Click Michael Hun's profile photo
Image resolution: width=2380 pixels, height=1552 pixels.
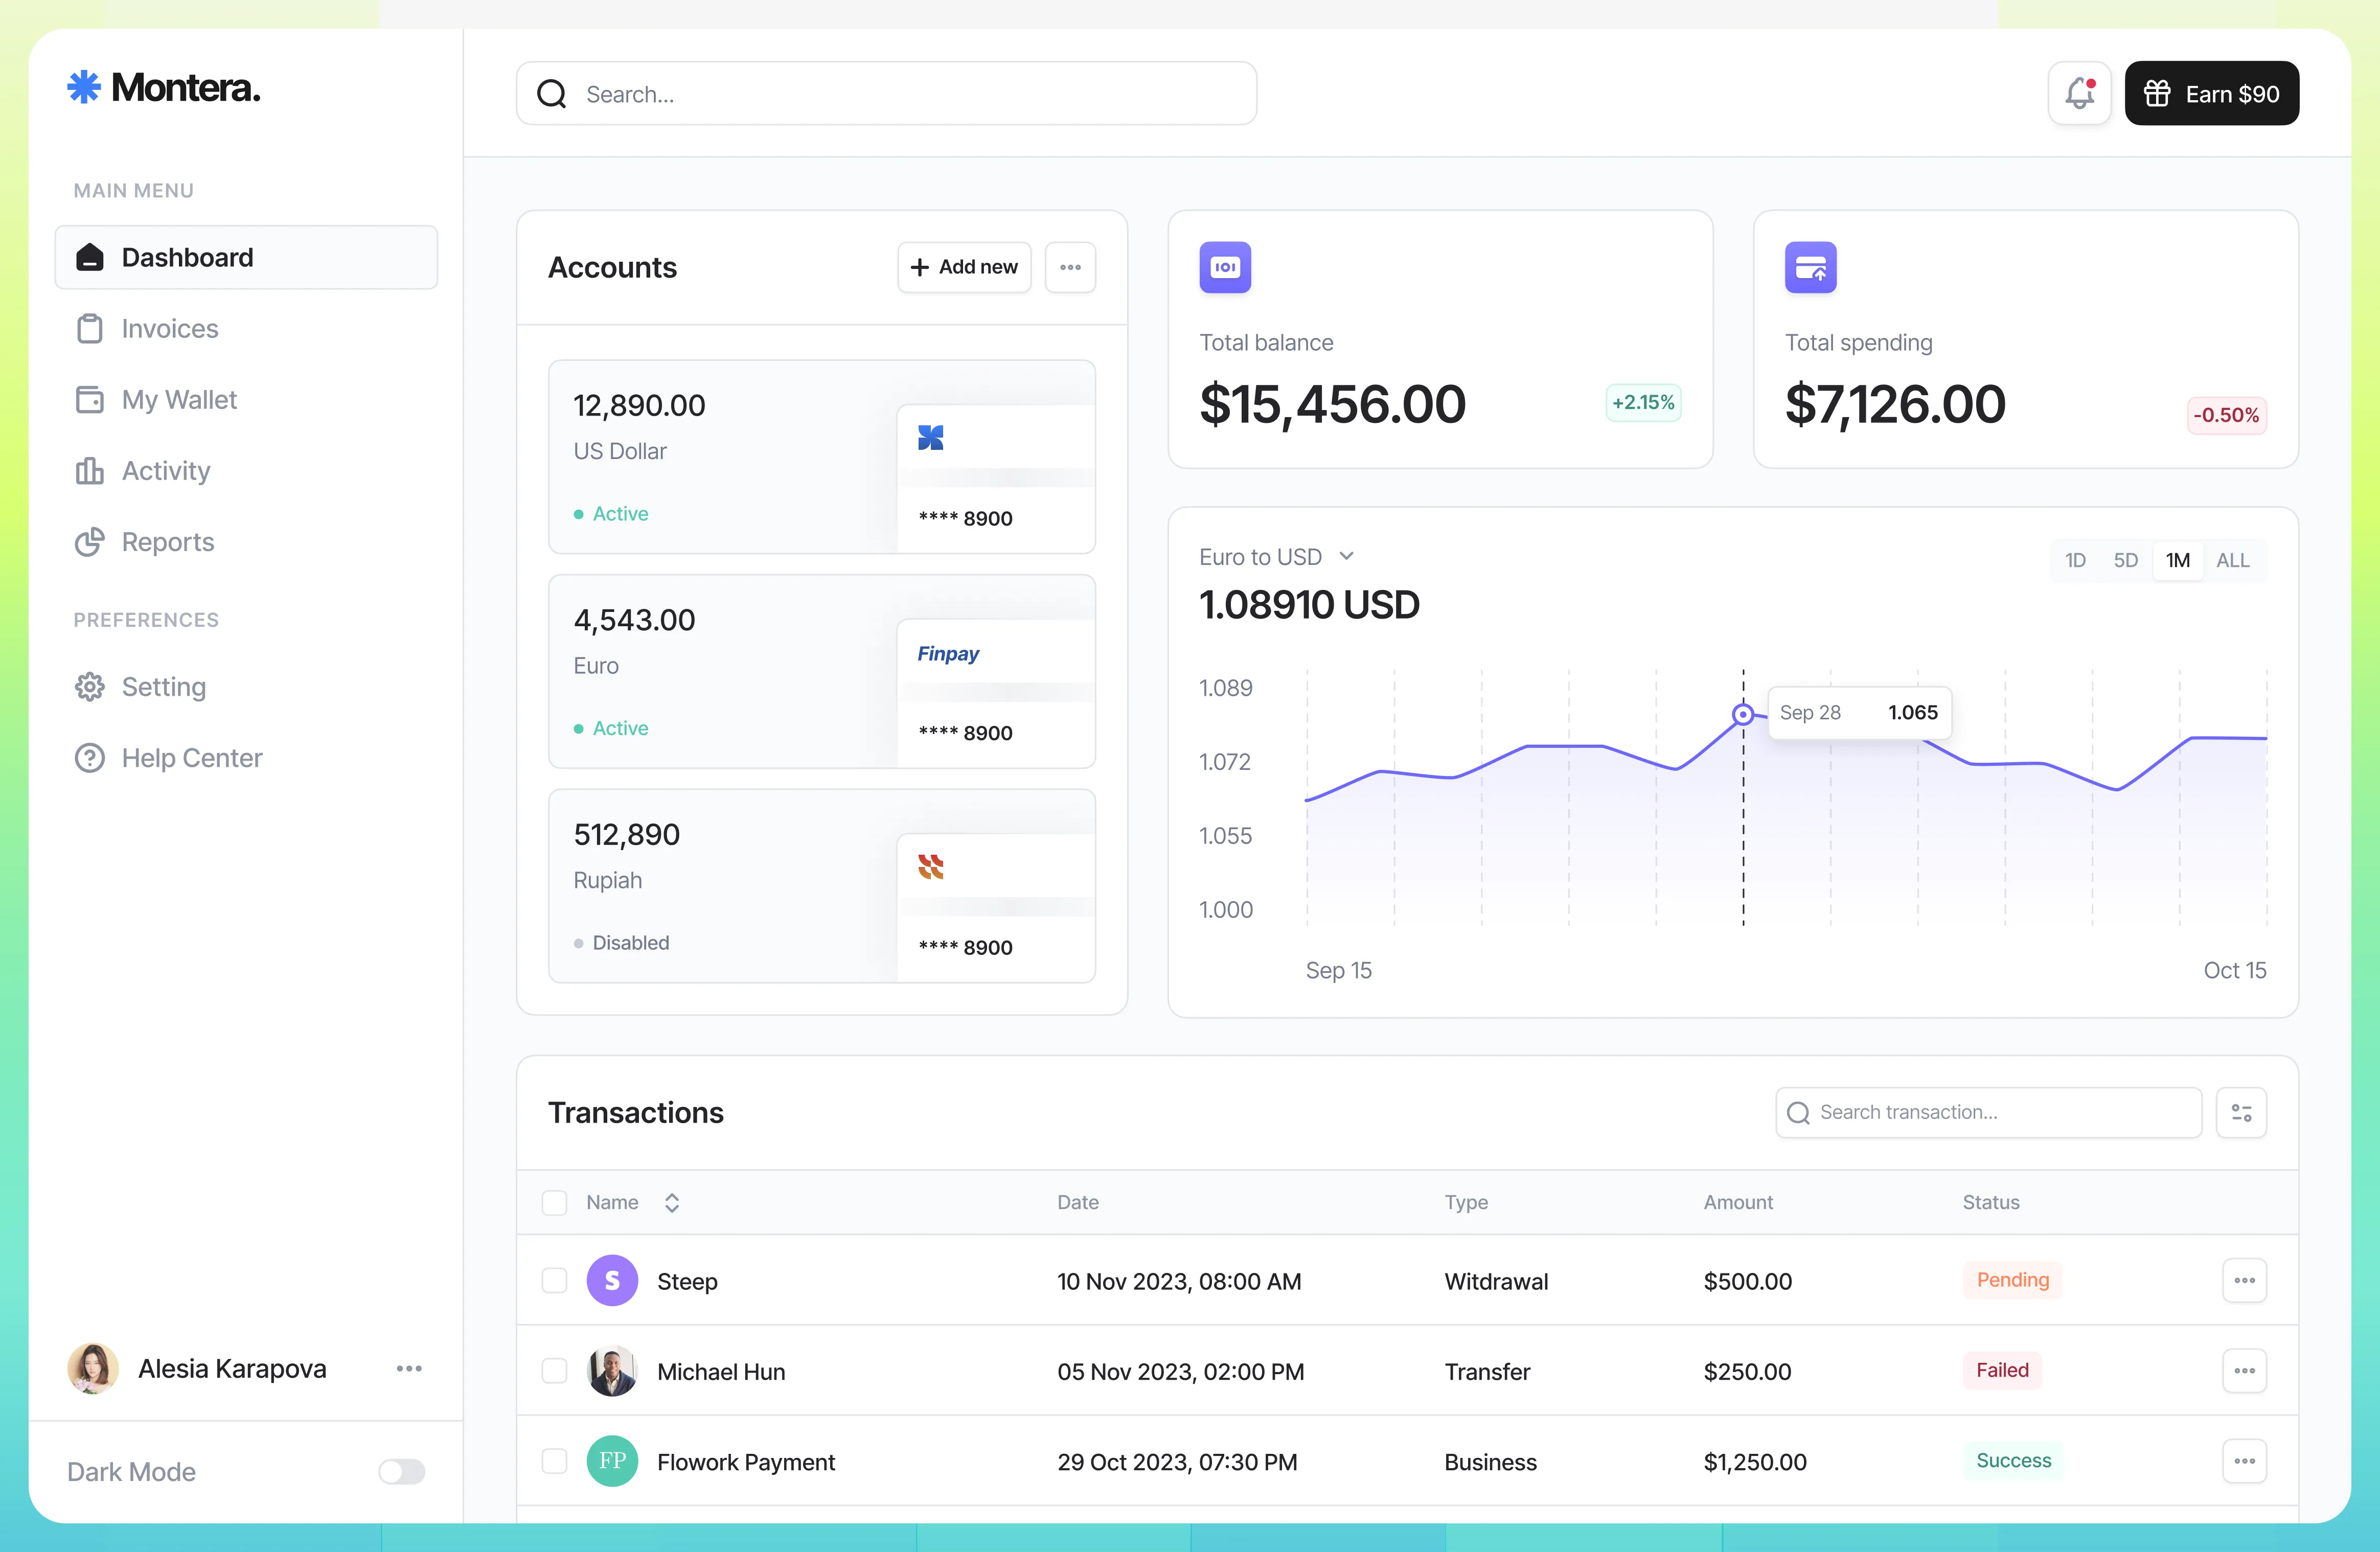pyautogui.click(x=612, y=1370)
